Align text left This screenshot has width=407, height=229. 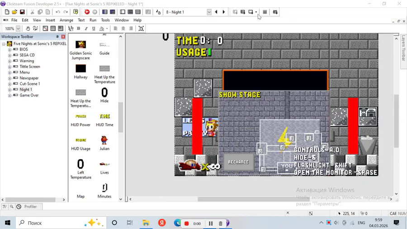(x=115, y=29)
